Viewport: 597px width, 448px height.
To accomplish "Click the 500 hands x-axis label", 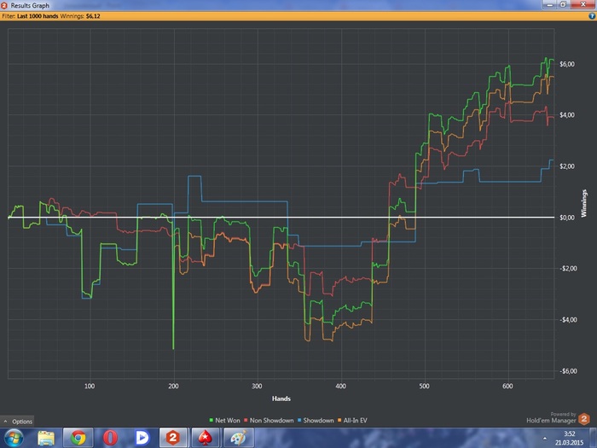I will click(x=424, y=386).
